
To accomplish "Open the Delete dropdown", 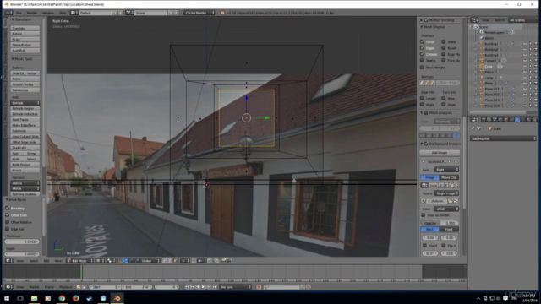I will pos(25,183).
